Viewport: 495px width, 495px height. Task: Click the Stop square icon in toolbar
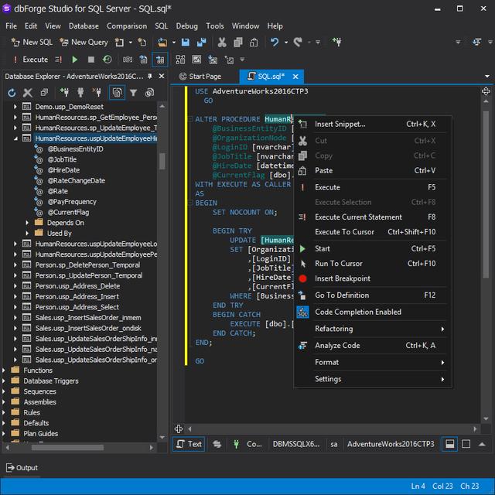point(91,60)
